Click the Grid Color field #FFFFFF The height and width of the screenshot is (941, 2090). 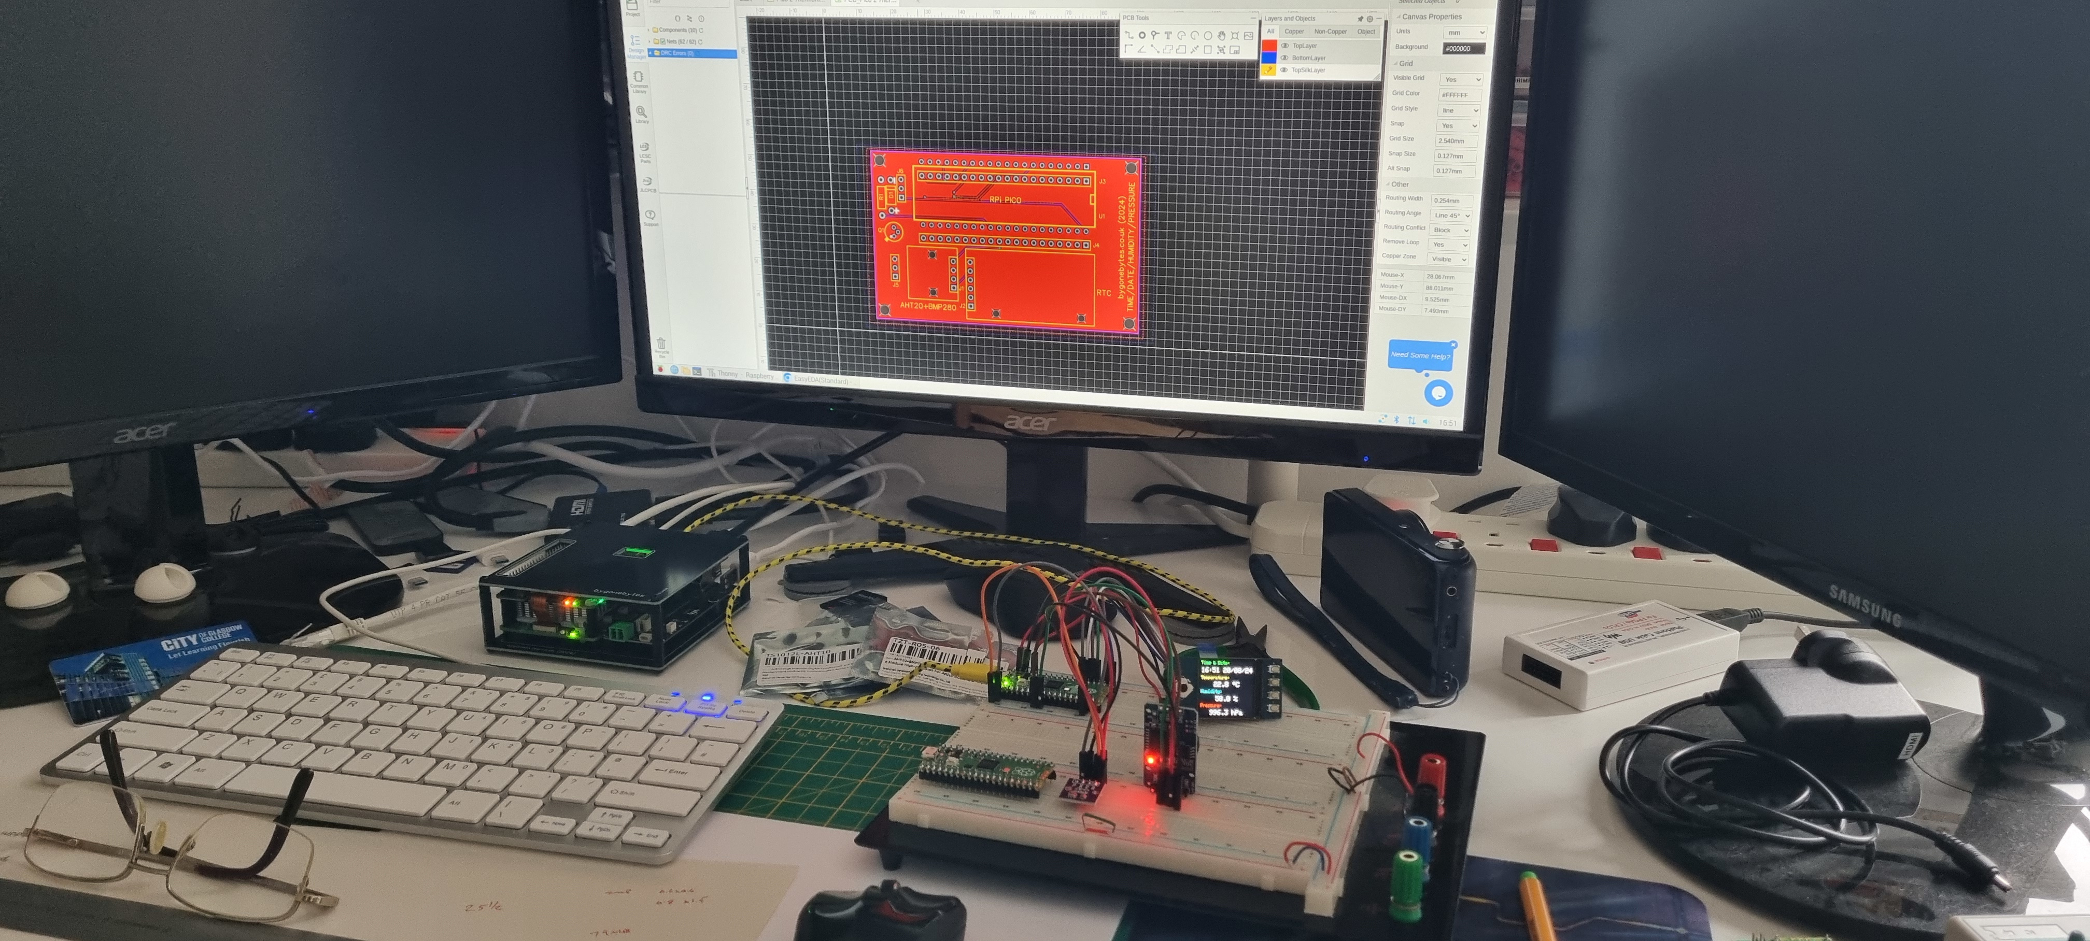pos(1460,95)
